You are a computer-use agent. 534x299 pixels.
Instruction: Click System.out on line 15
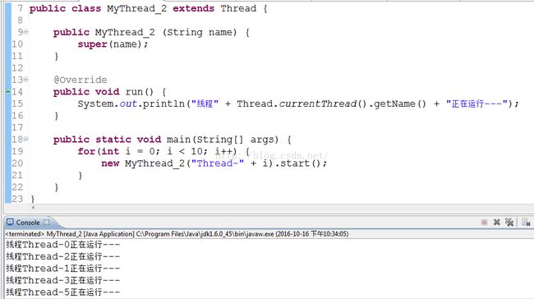[108, 103]
